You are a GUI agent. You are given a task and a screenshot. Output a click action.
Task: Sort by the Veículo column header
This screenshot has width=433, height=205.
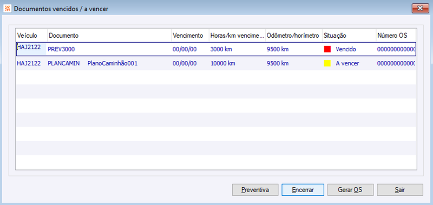coord(31,36)
